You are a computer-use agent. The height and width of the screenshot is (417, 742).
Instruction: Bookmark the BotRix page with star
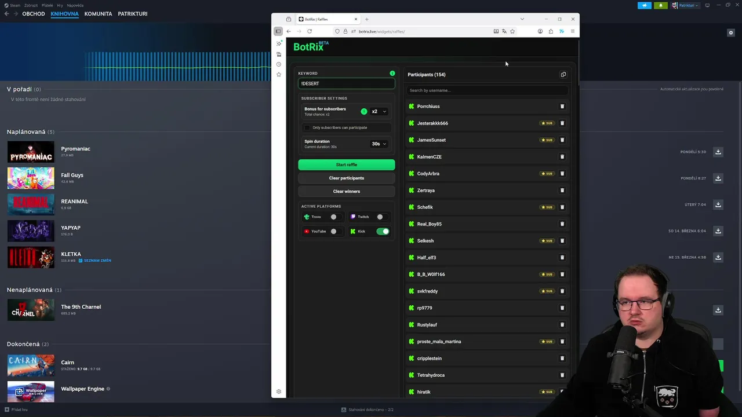512,31
